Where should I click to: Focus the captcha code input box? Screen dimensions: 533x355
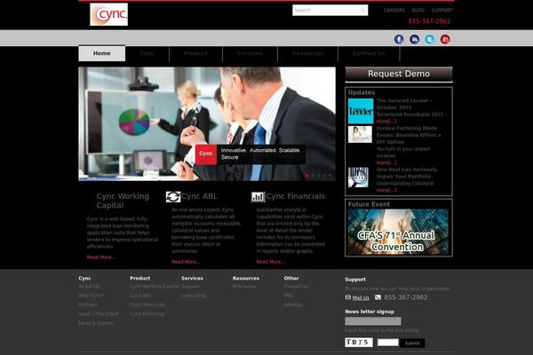(x=388, y=343)
